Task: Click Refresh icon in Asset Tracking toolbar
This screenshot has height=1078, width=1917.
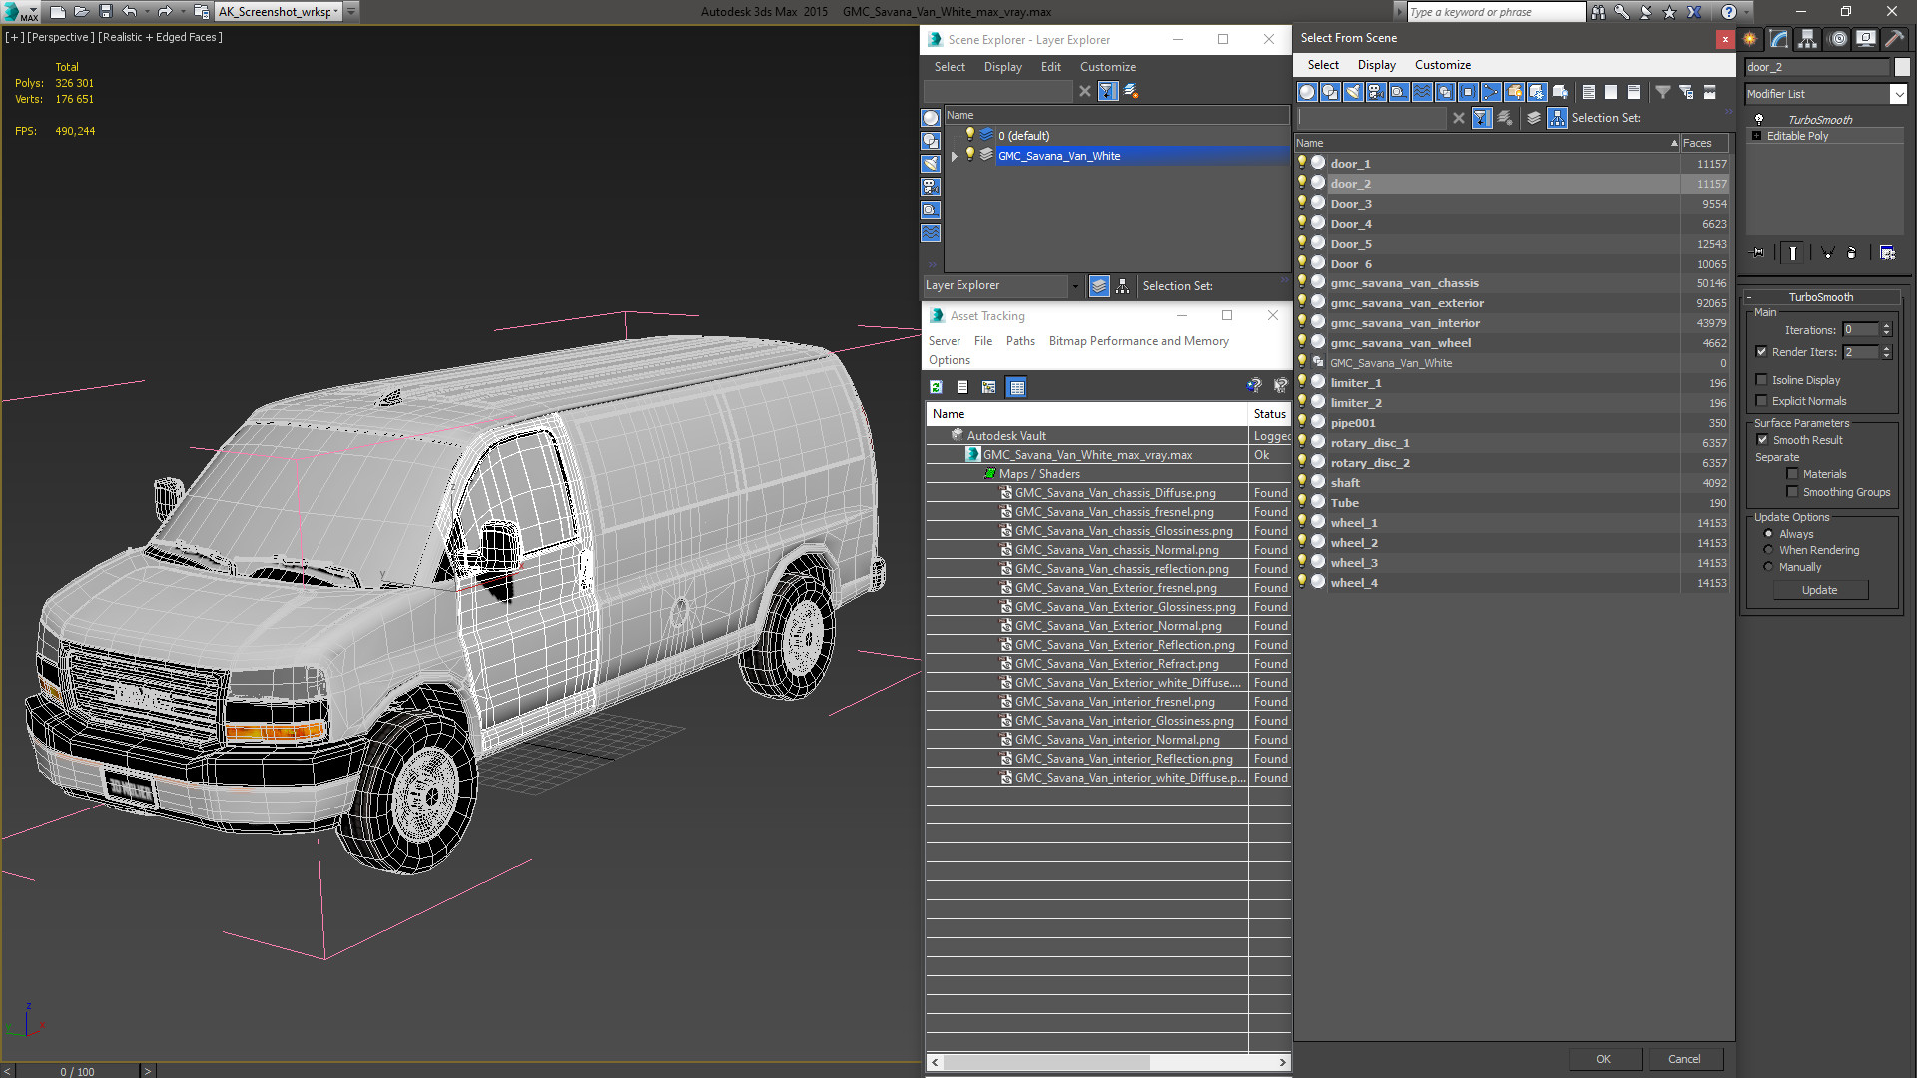Action: click(936, 387)
